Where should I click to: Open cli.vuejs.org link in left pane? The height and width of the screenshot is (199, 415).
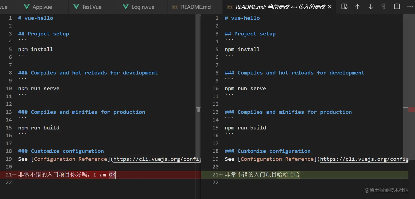157,159
